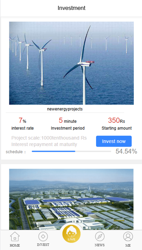Viewport: 142px width, 250px height.
Task: Click the schedule progress bar
Action: click(71, 151)
